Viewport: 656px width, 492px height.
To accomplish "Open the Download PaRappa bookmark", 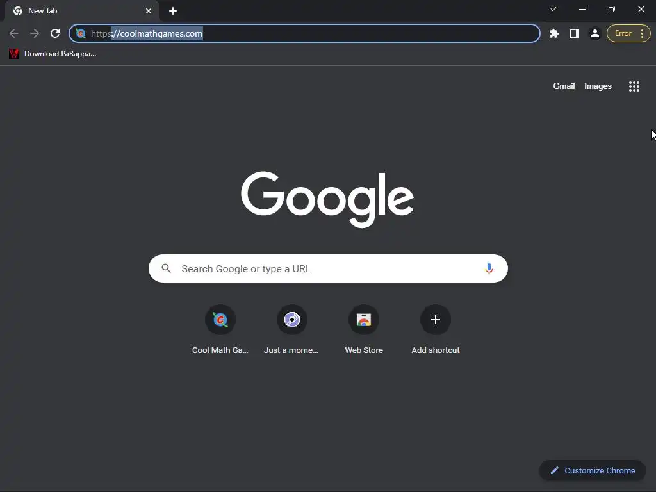I will tap(53, 54).
